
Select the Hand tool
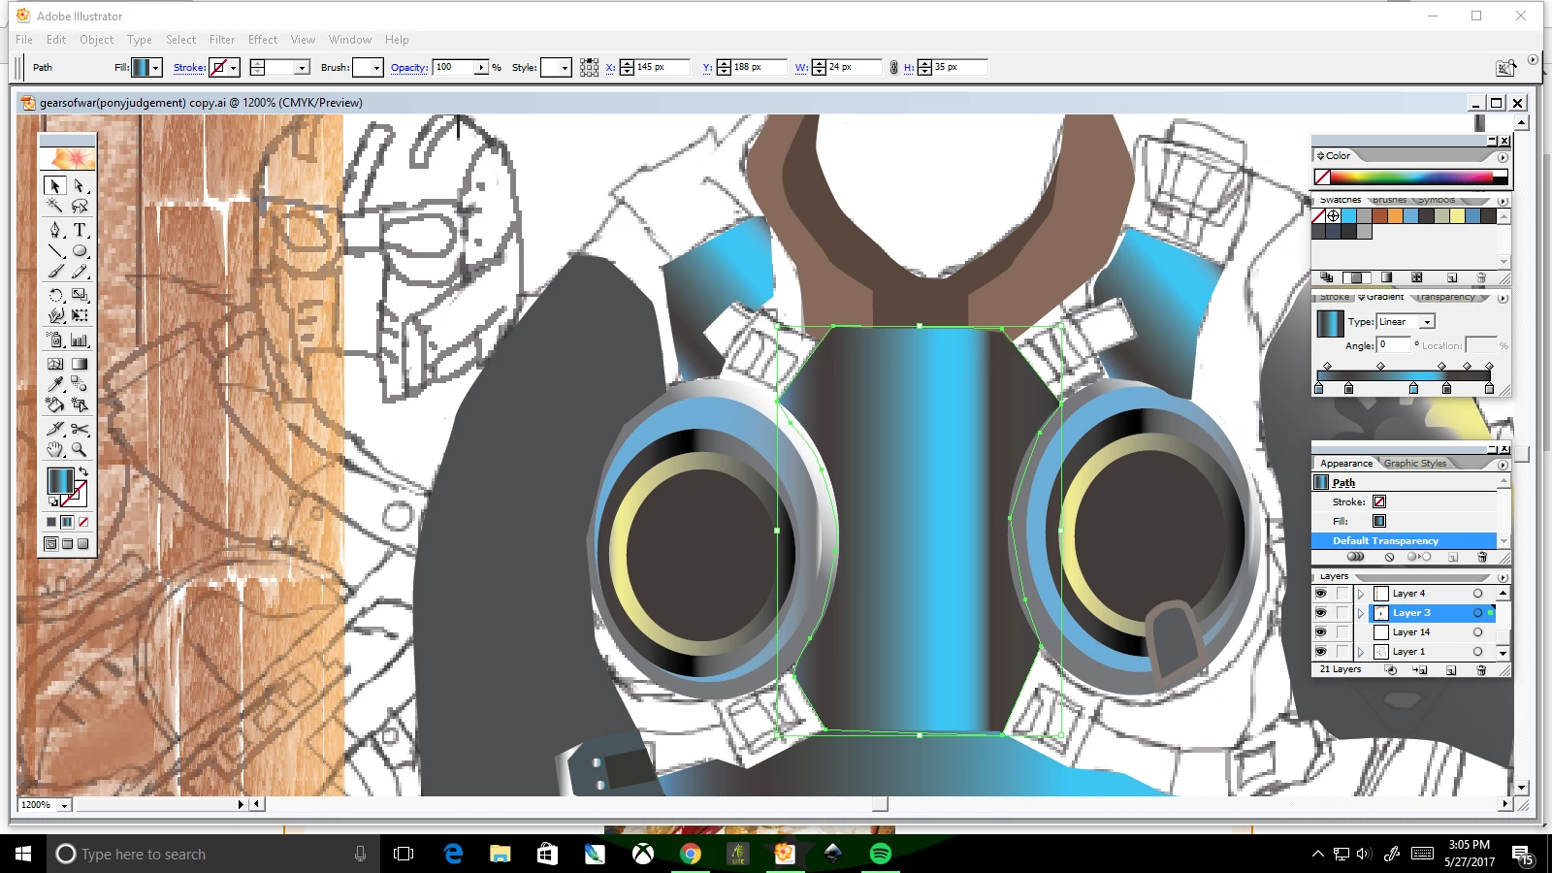click(55, 449)
